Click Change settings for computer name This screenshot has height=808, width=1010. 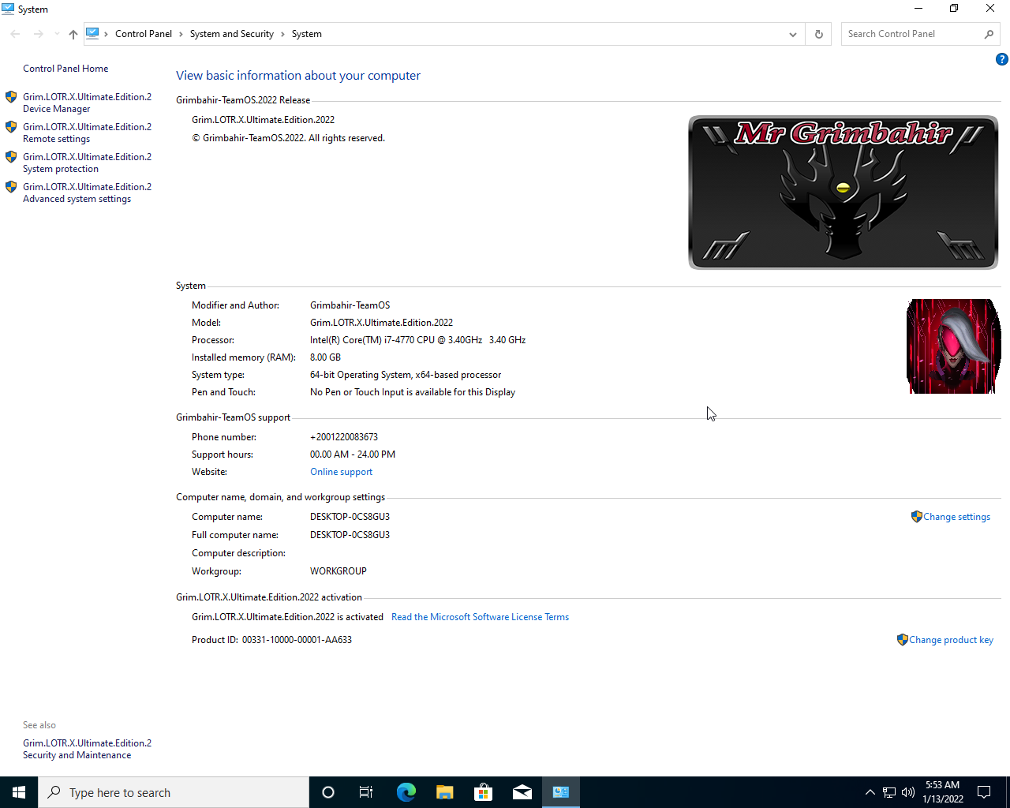956,517
